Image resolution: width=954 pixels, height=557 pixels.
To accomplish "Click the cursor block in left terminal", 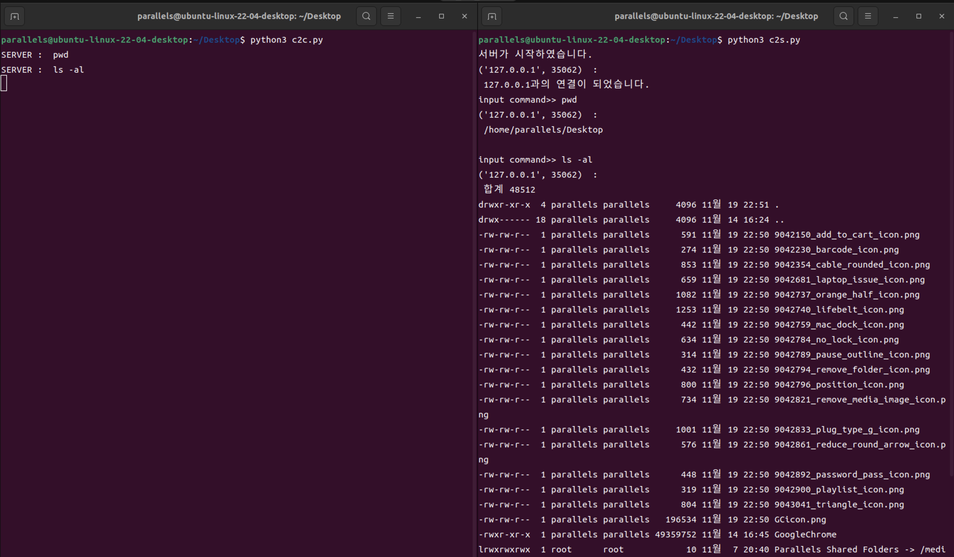I will [x=4, y=83].
